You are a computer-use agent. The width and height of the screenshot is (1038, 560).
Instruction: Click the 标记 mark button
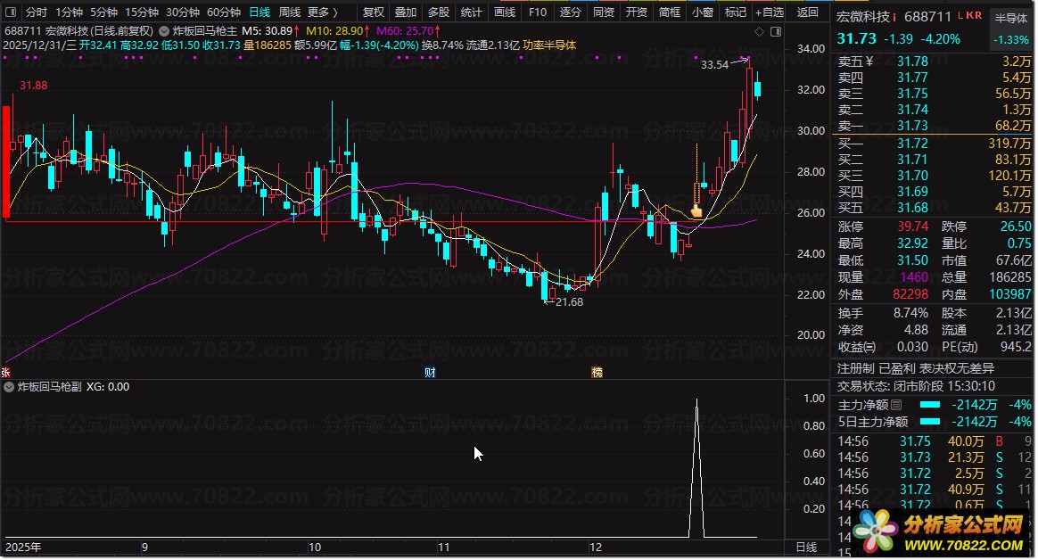coord(736,12)
